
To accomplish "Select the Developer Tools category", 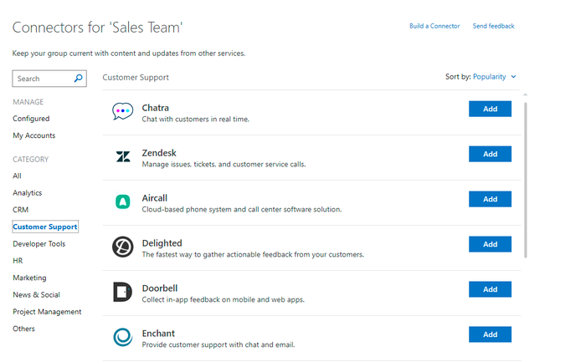I will (39, 243).
